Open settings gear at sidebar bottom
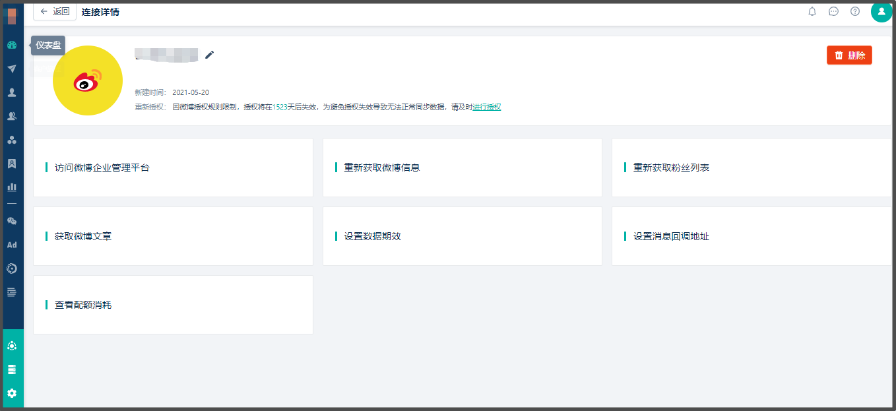Image resolution: width=896 pixels, height=411 pixels. (x=12, y=393)
